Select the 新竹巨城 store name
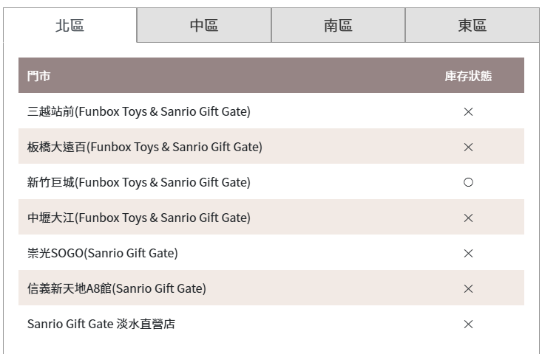Image resolution: width=542 pixels, height=354 pixels. pos(139,182)
